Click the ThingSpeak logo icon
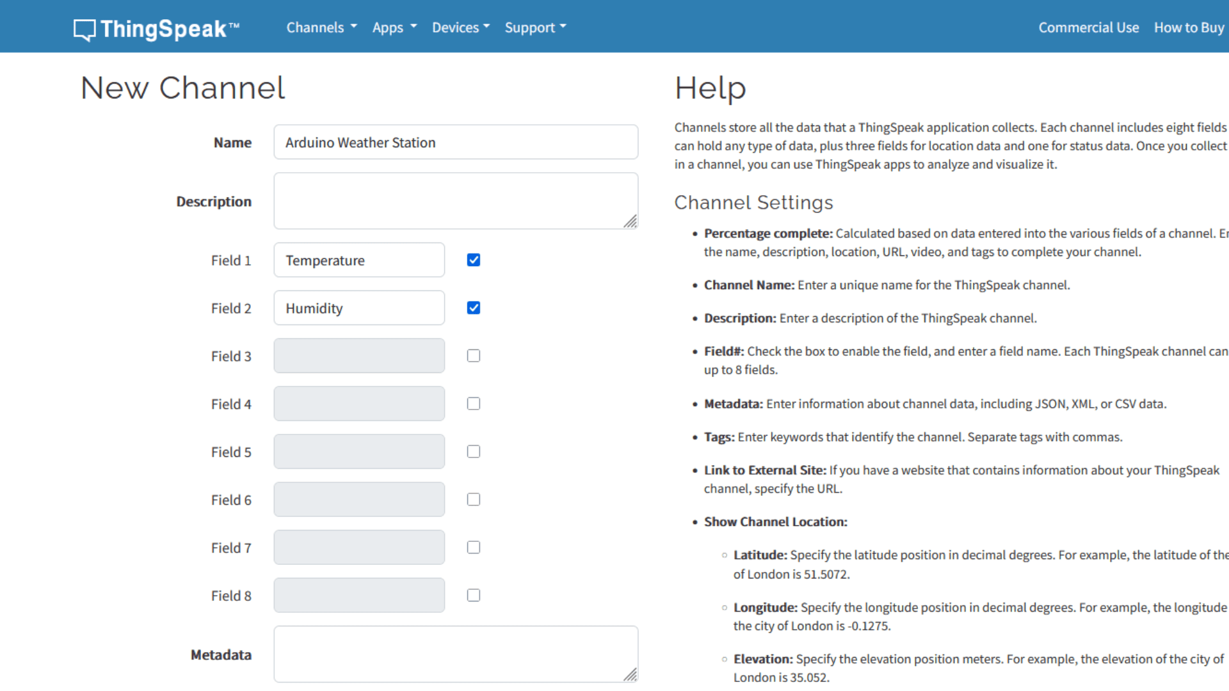 [84, 29]
